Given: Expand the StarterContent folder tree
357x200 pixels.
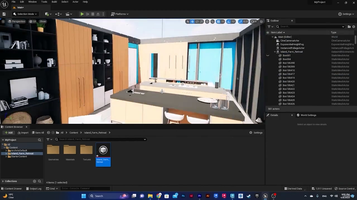Looking at the screenshot, I should 6,157.
